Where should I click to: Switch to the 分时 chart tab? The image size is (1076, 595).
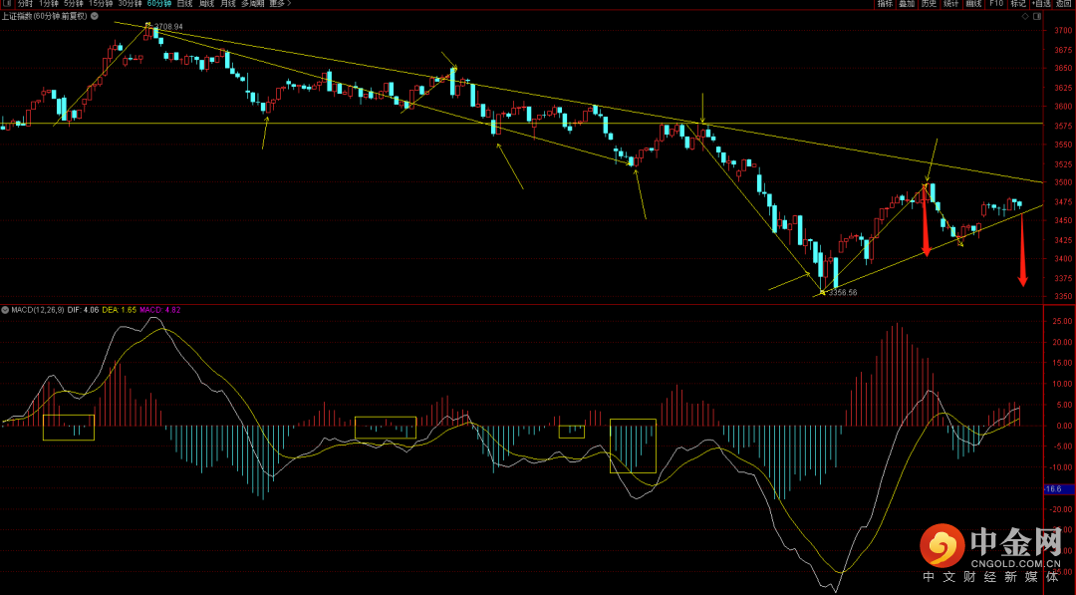tap(25, 4)
